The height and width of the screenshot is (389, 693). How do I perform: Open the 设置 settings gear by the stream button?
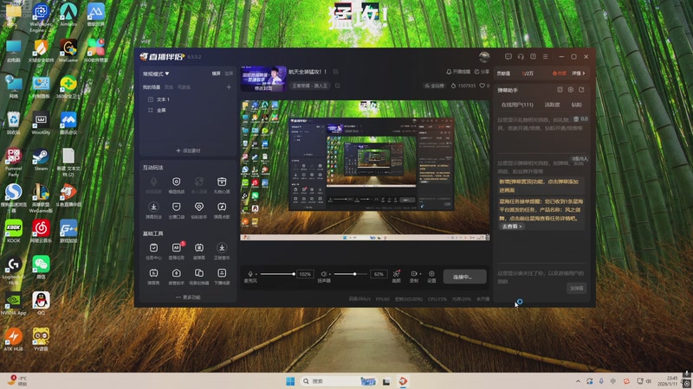click(431, 276)
